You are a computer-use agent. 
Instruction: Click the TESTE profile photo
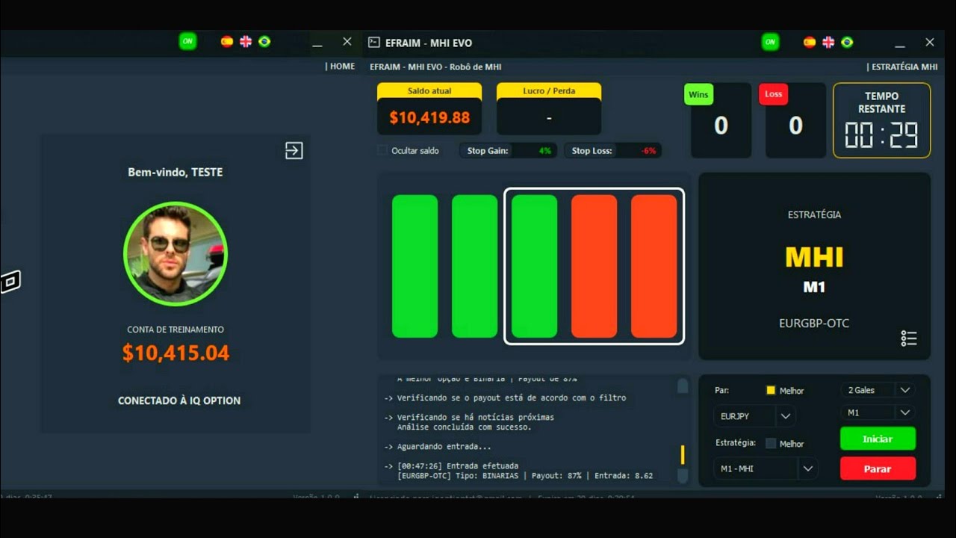click(x=176, y=254)
